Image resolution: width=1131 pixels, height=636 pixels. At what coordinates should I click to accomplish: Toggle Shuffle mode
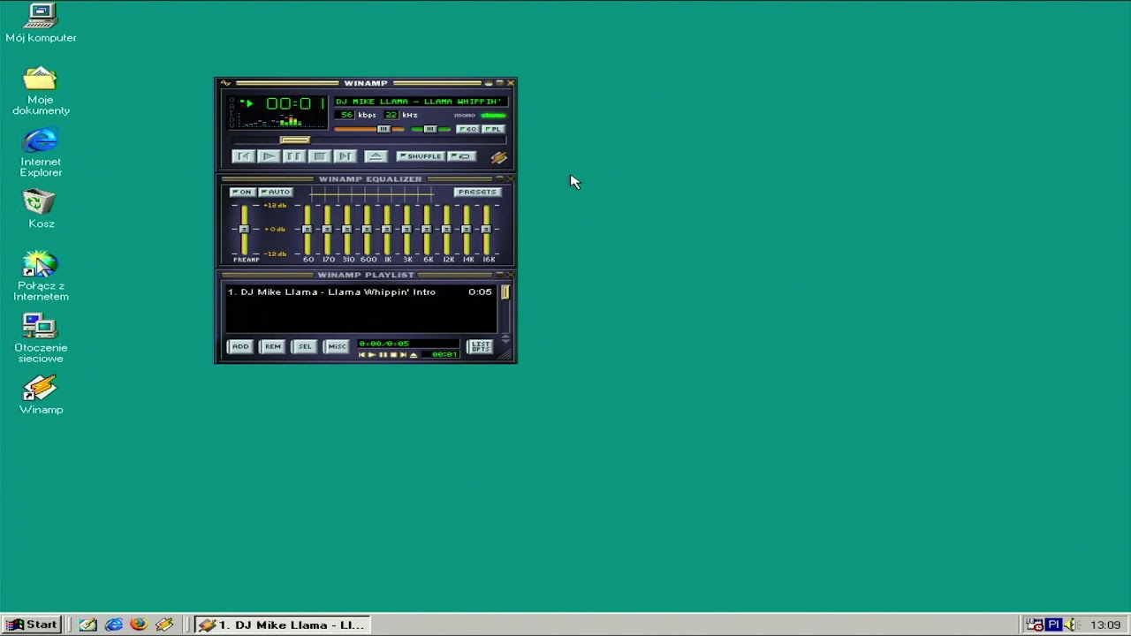[420, 156]
